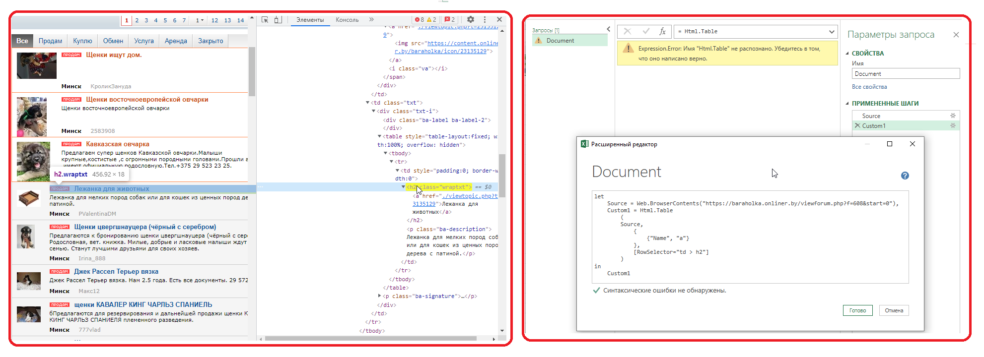Image resolution: width=984 pixels, height=357 pixels.
Task: Select the Обмен filter tab
Action: tap(113, 41)
